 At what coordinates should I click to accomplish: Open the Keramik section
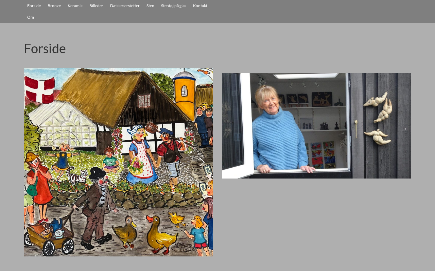[x=75, y=6]
